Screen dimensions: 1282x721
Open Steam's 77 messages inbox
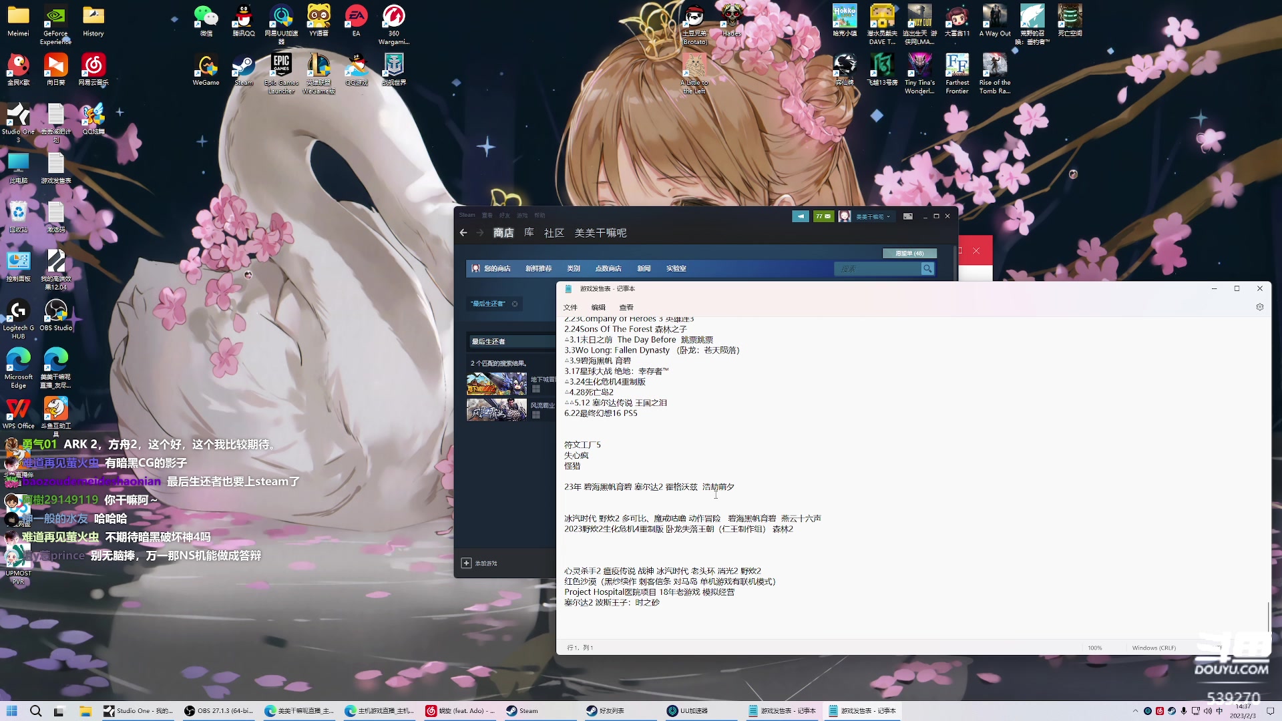pyautogui.click(x=823, y=216)
